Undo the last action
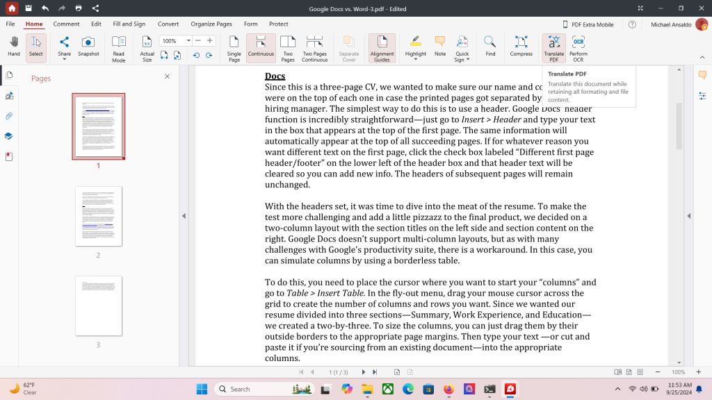712x400 pixels. (x=45, y=8)
